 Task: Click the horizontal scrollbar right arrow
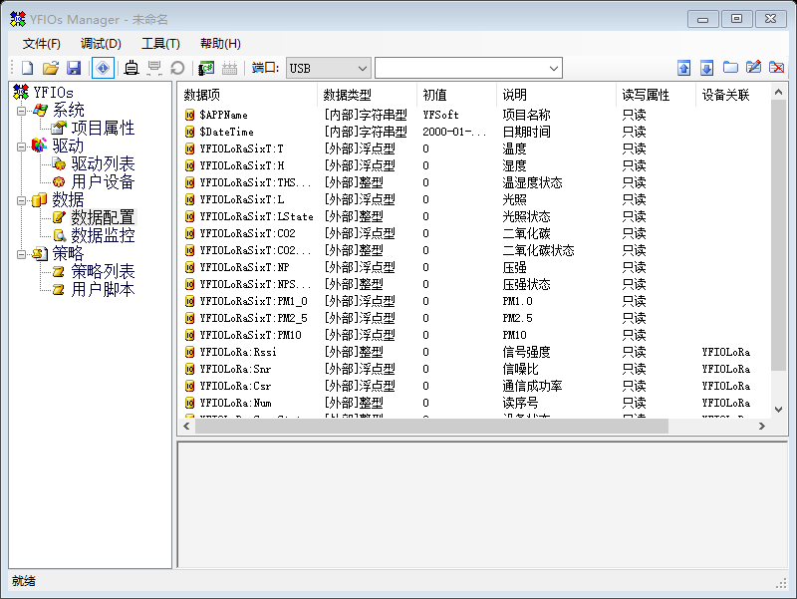(761, 427)
